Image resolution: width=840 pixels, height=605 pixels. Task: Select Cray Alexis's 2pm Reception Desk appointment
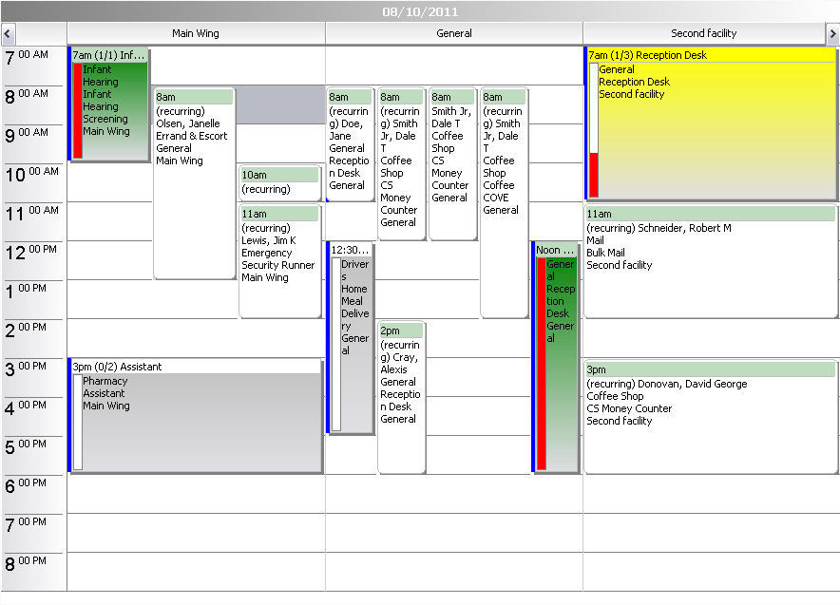point(402,380)
